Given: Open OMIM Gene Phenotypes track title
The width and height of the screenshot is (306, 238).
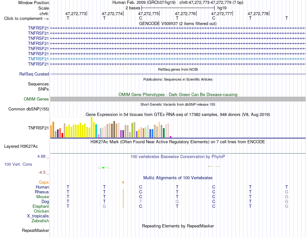Looking at the screenshot, I should (178, 94).
